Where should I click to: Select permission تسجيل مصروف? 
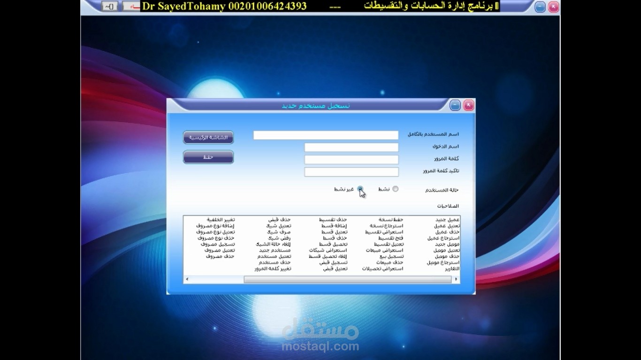[x=218, y=244]
